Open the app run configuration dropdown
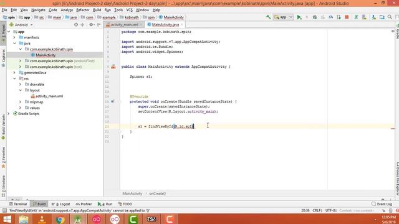Viewport: 399px width, 224px height. coord(284,17)
